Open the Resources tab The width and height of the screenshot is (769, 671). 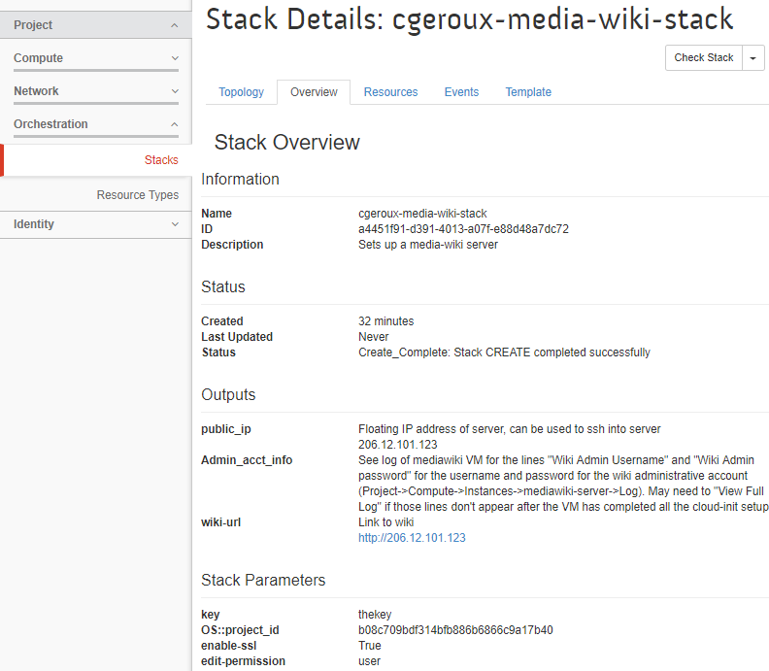click(391, 92)
